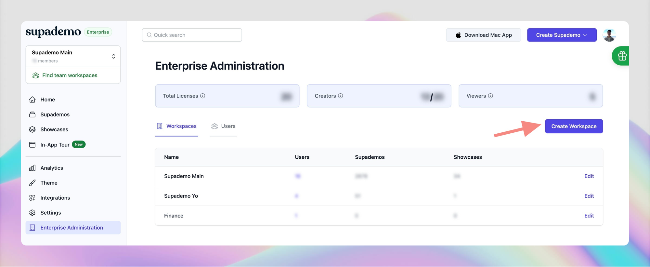Viewport: 650px width, 267px height.
Task: Open the user profile avatar
Action: [609, 35]
